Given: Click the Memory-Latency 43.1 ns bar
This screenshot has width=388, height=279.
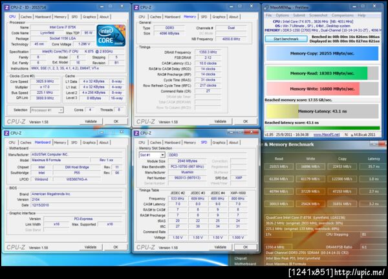Looking at the screenshot, I should tap(322, 111).
